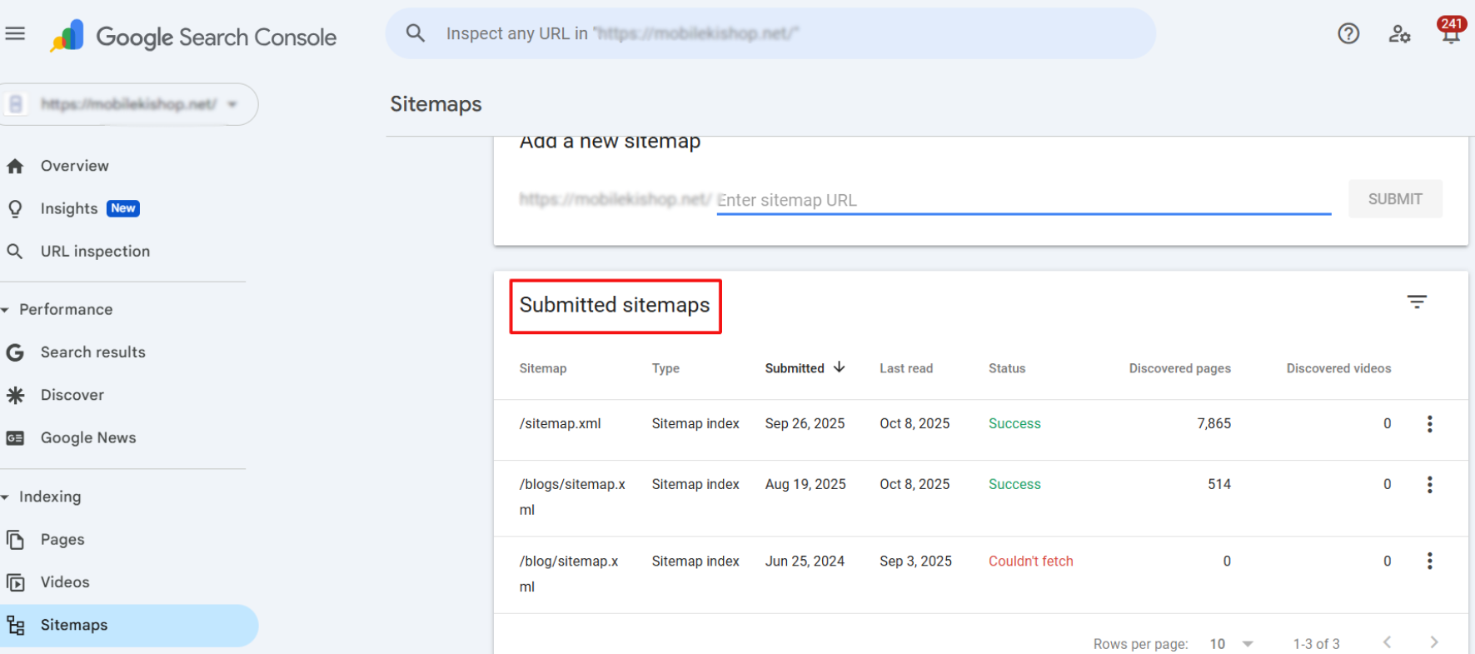
Task: Open the user settings icon
Action: pos(1399,34)
